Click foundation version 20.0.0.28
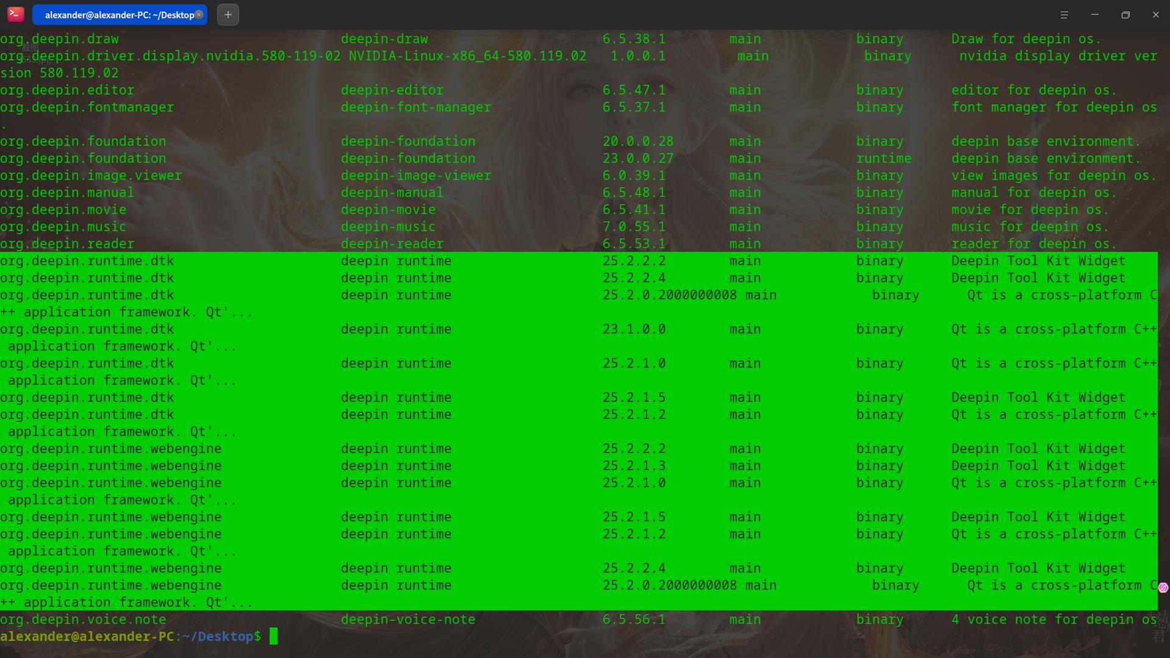Viewport: 1170px width, 658px height. [638, 141]
